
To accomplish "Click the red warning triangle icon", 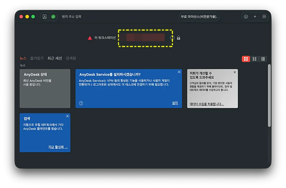I will click(x=90, y=38).
